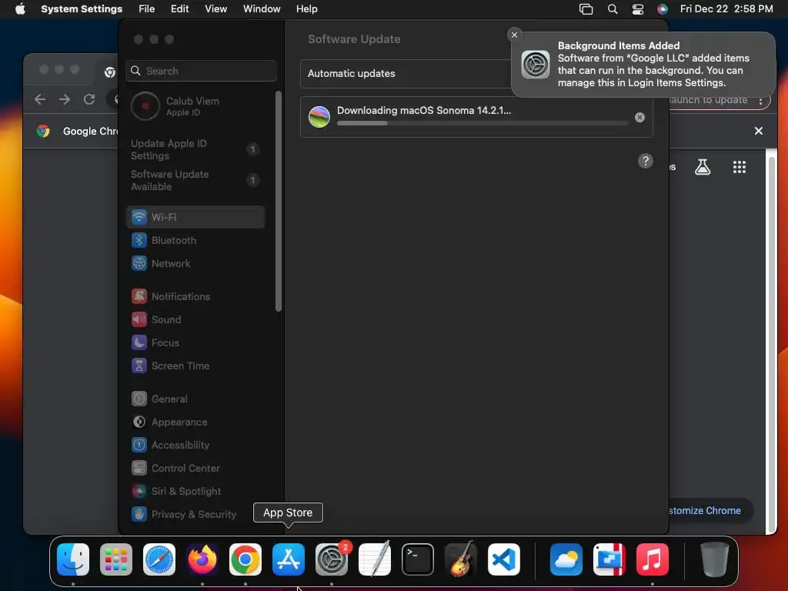Open Google apps grid in Chrome
The height and width of the screenshot is (591, 788).
click(740, 167)
